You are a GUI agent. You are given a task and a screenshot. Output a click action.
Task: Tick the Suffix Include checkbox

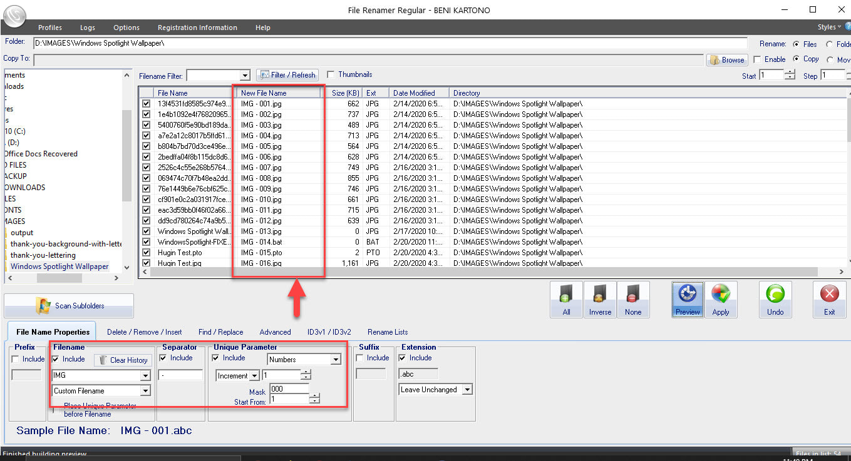click(x=360, y=358)
